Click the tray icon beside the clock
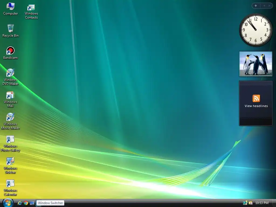The height and width of the screenshot is (207, 276). [250, 203]
